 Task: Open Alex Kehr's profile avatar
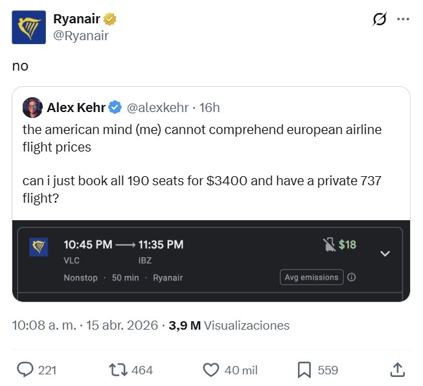click(x=32, y=108)
